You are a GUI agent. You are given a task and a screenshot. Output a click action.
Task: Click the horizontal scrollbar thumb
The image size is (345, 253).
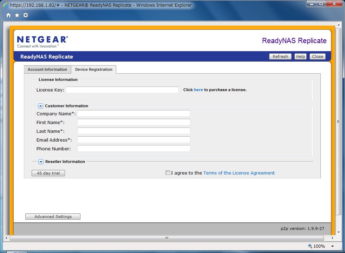pos(167,238)
